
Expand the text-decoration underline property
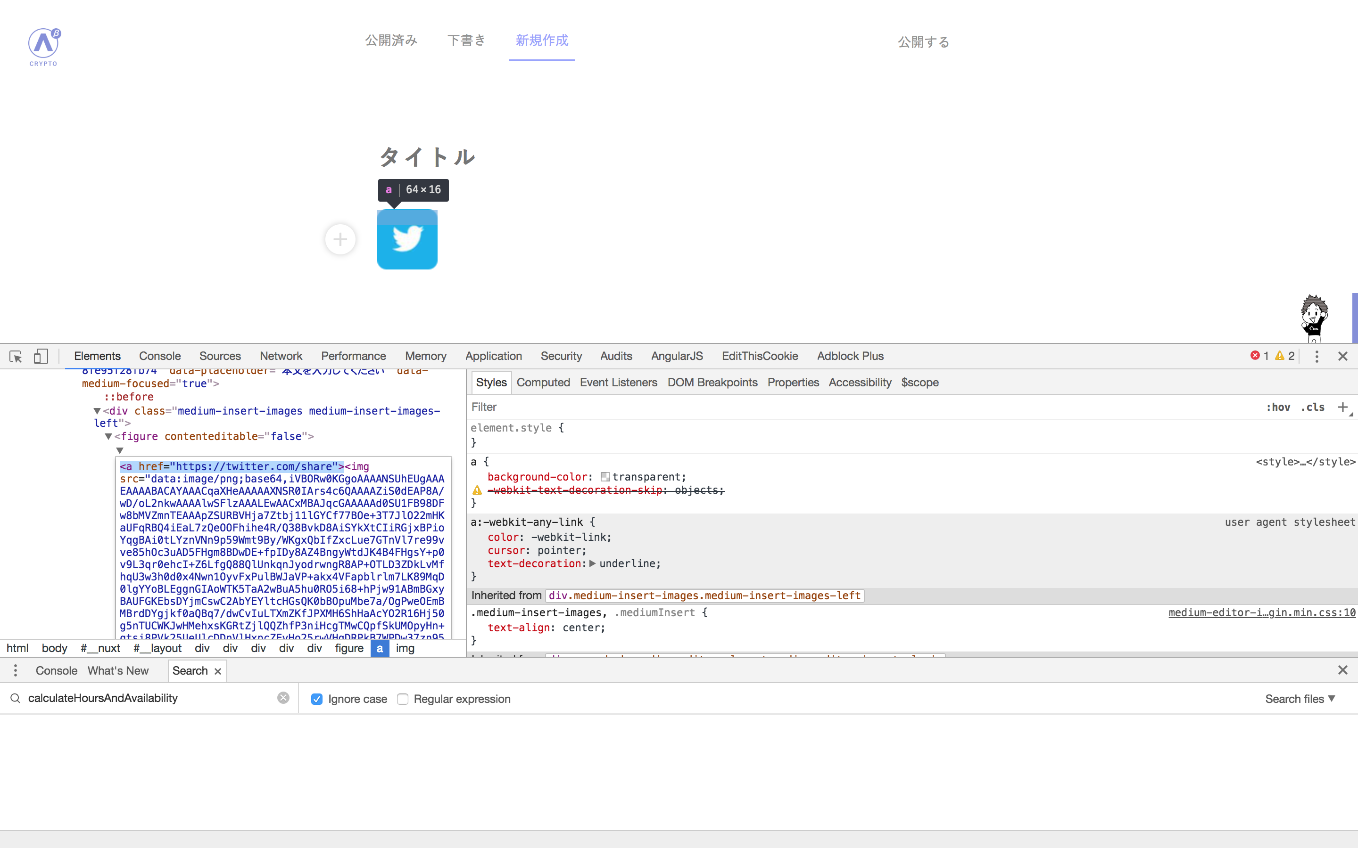coord(592,563)
